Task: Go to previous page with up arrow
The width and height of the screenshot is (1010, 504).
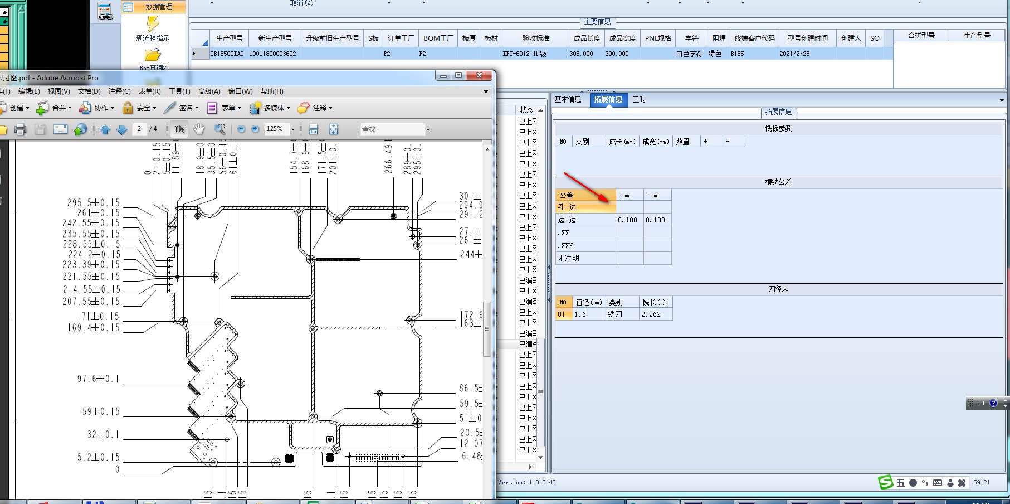Action: [x=105, y=129]
